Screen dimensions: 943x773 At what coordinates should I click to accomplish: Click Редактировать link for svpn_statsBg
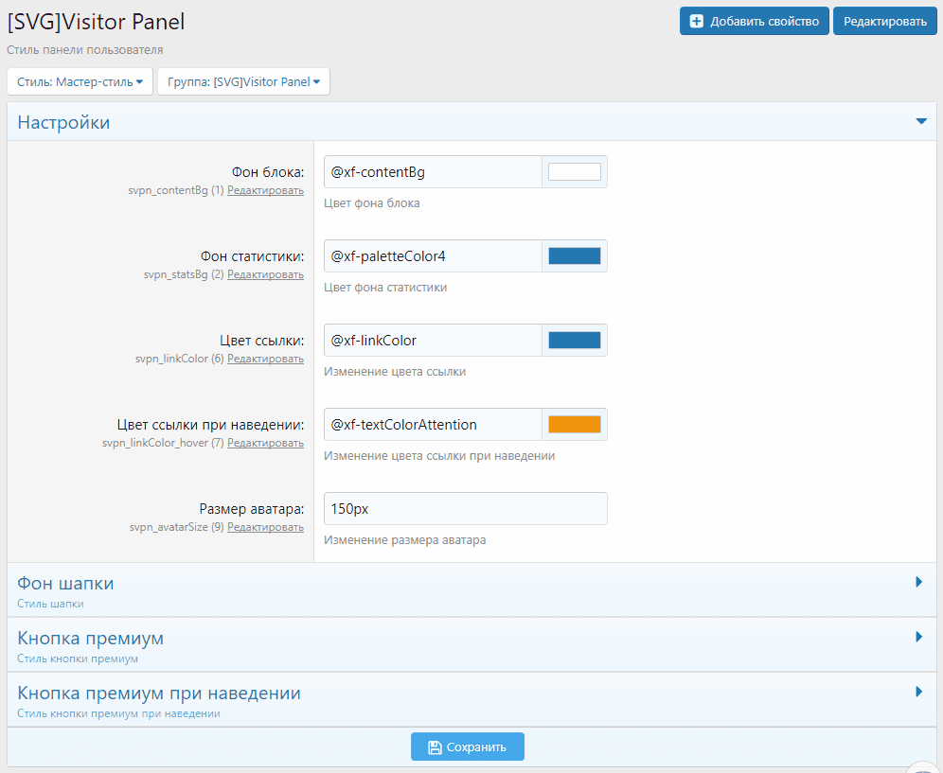265,274
